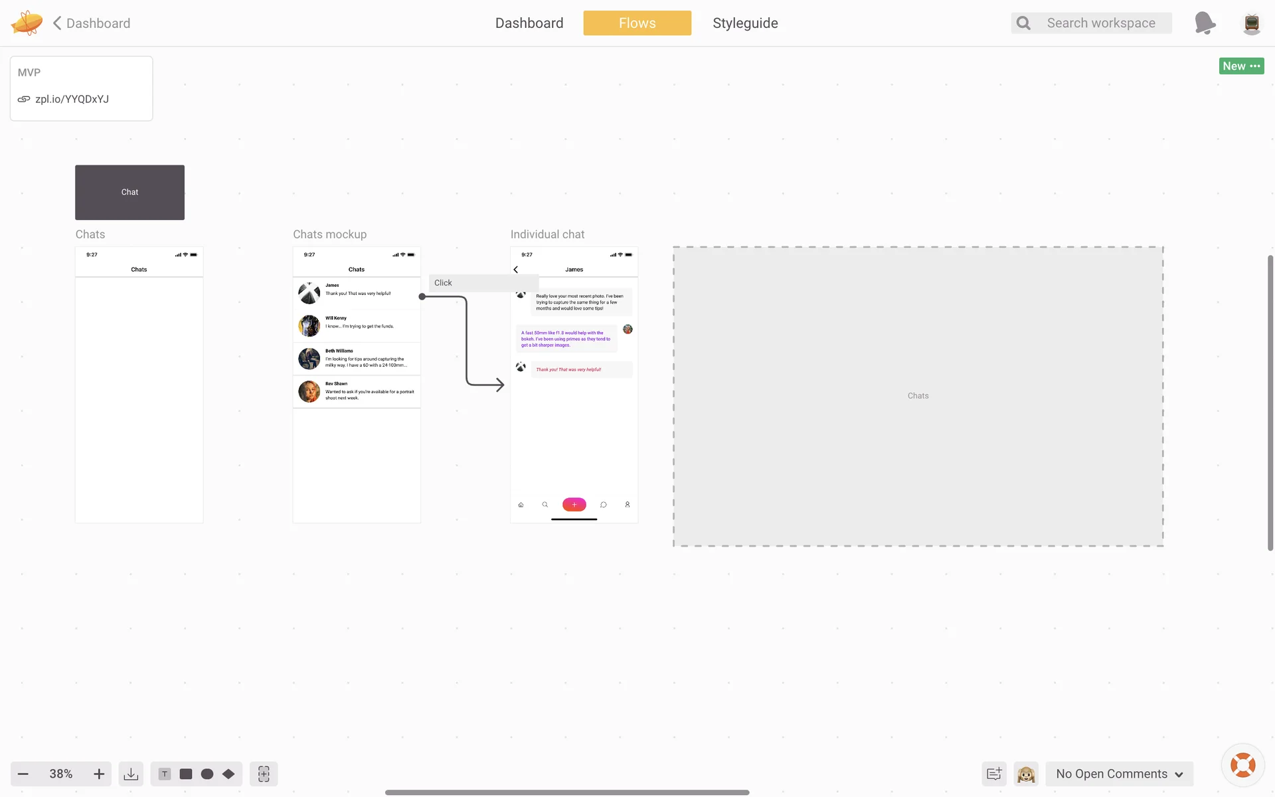The image size is (1275, 797).
Task: Open the notifications bell
Action: [1205, 23]
